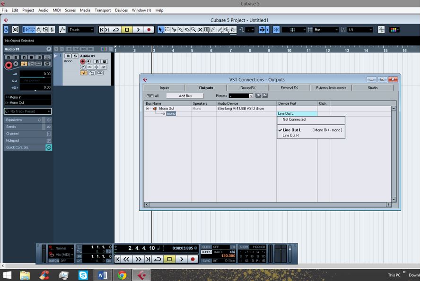The width and height of the screenshot is (421, 281).
Task: Click Stop in the main toolbar
Action: [x=127, y=29]
